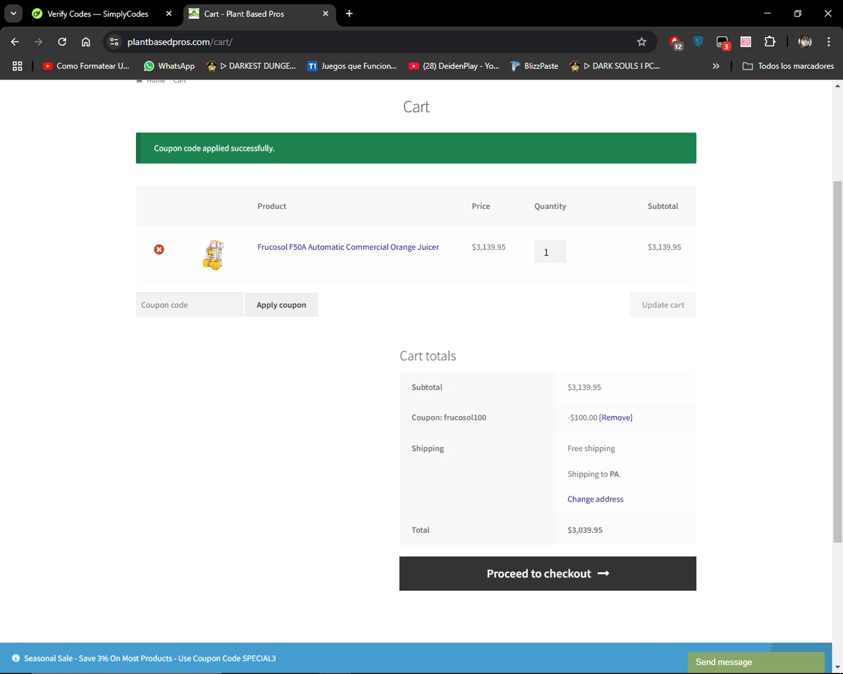
Task: Open the Frucosol F50A Automatic Commercial Orange Juicer link
Action: click(x=348, y=247)
